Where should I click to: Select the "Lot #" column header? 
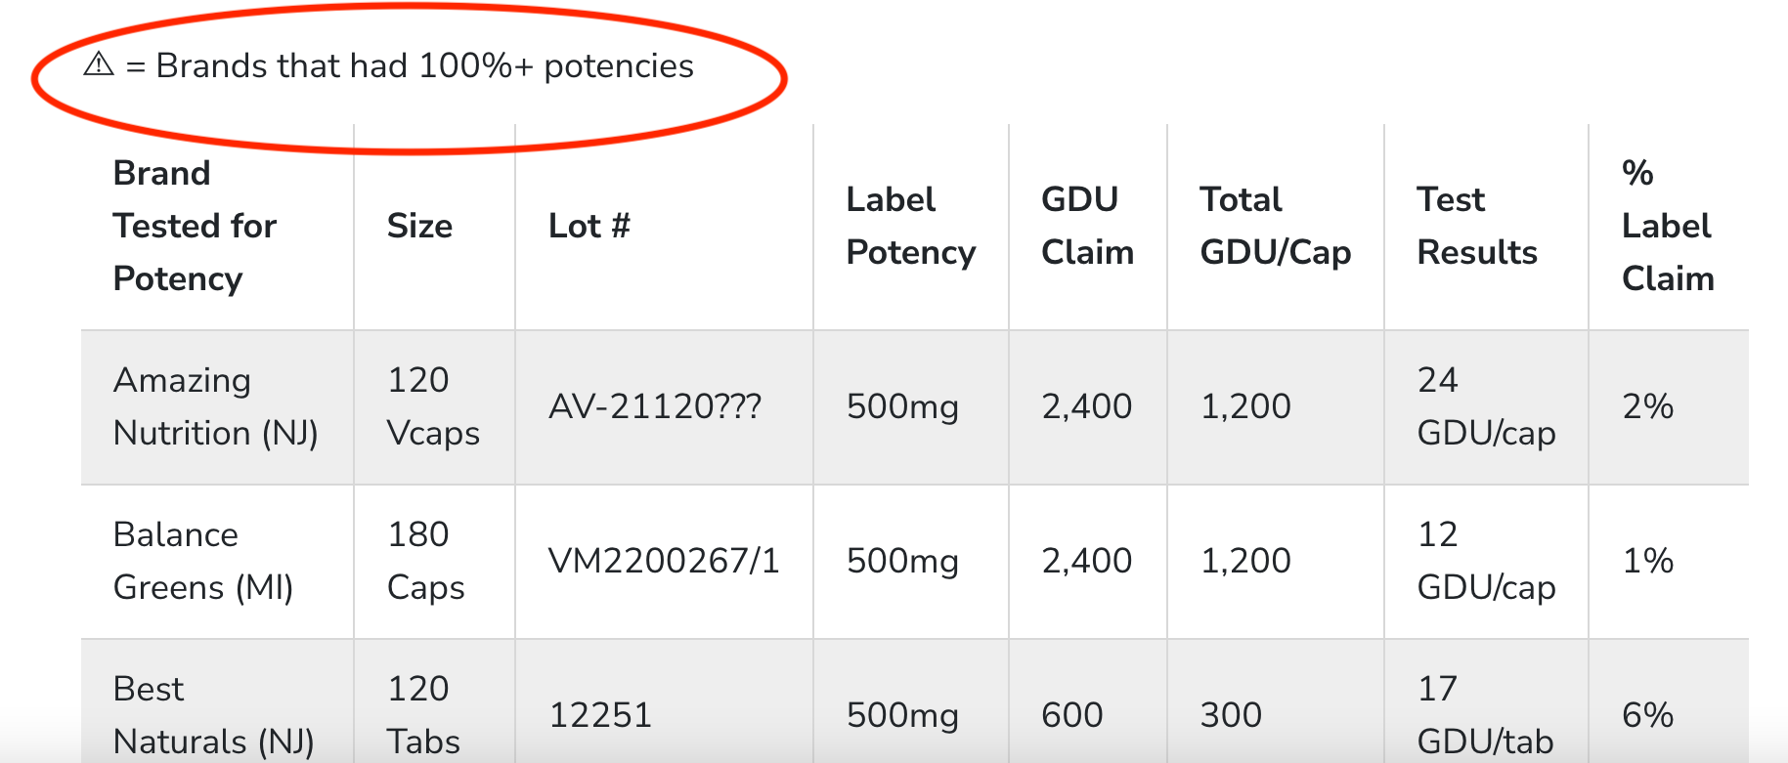click(589, 226)
